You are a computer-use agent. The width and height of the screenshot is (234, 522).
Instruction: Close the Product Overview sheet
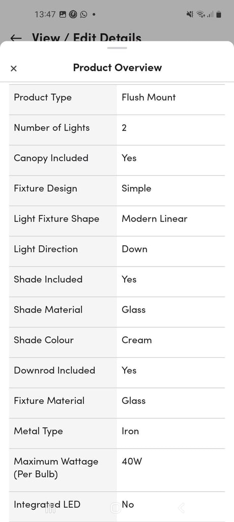coord(14,69)
